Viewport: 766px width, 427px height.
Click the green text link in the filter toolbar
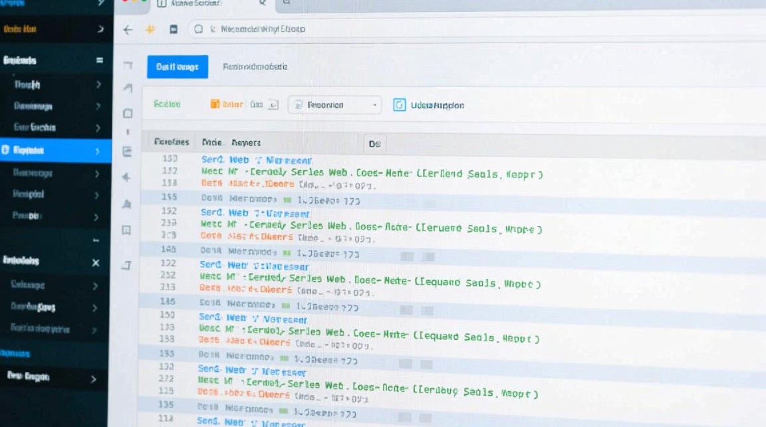point(167,104)
